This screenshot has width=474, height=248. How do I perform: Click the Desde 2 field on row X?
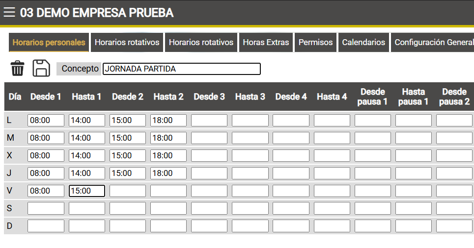(x=128, y=156)
